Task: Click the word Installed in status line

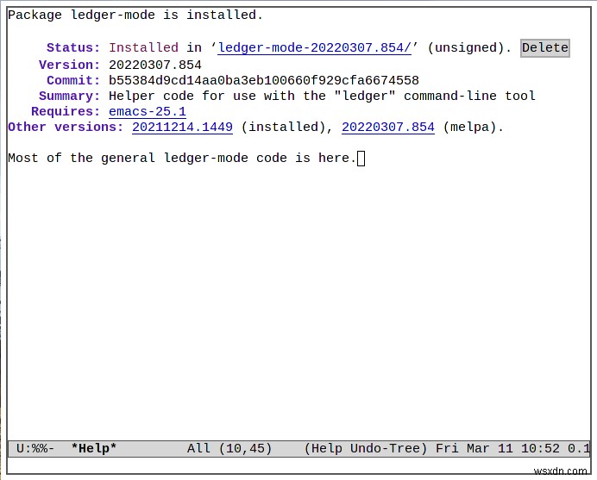Action: 143,48
